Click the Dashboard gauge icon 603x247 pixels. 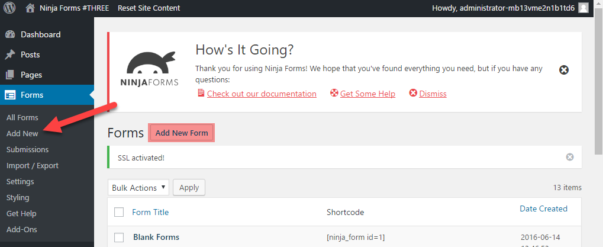click(x=10, y=34)
